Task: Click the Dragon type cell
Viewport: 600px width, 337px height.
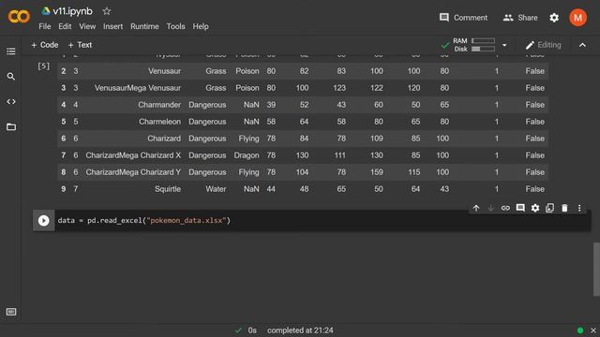Action: (247, 155)
